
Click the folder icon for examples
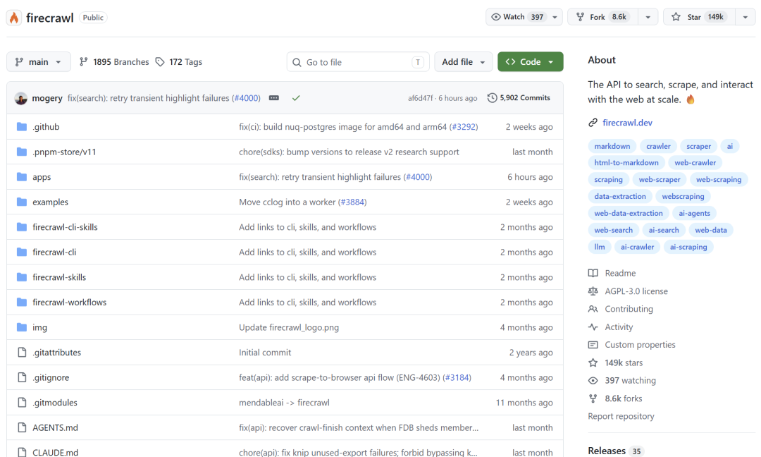(22, 202)
